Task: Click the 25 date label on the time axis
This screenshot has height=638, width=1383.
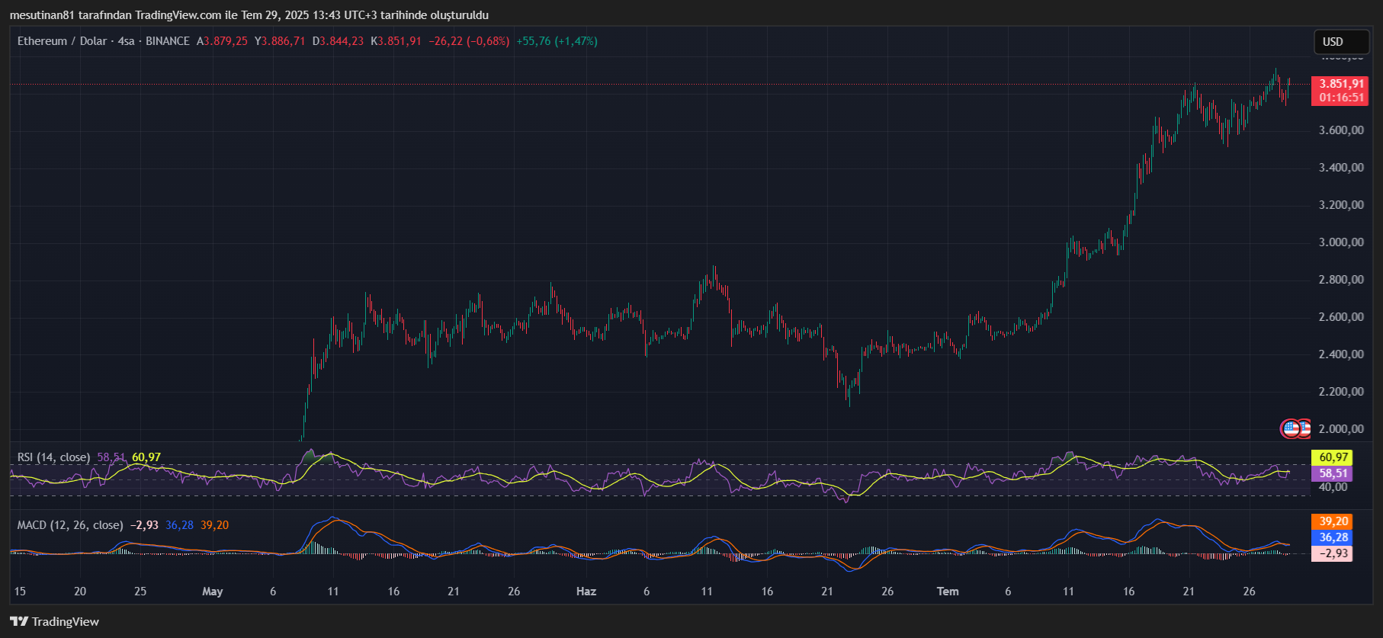Action: 140,592
